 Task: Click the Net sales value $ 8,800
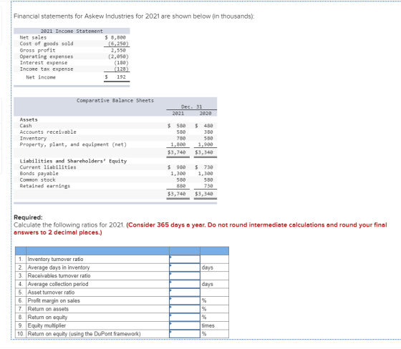tap(115, 37)
